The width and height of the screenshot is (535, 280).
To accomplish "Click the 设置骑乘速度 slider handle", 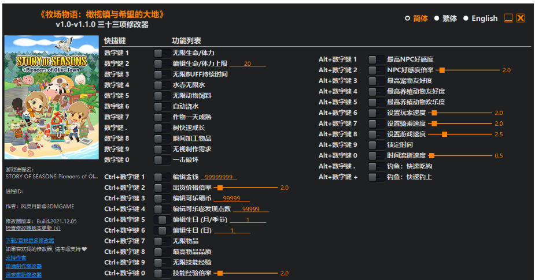I will pyautogui.click(x=434, y=124).
